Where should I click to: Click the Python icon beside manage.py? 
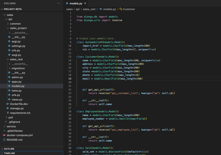tap(8, 108)
